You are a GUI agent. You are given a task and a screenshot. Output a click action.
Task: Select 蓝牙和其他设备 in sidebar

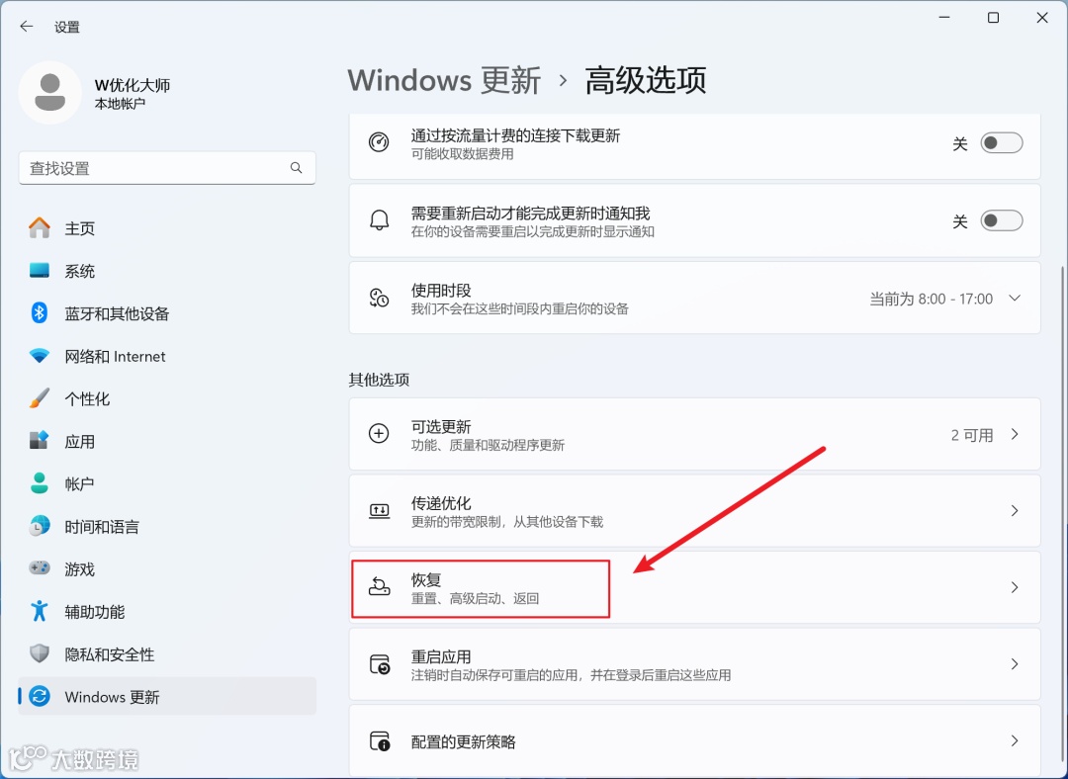167,313
